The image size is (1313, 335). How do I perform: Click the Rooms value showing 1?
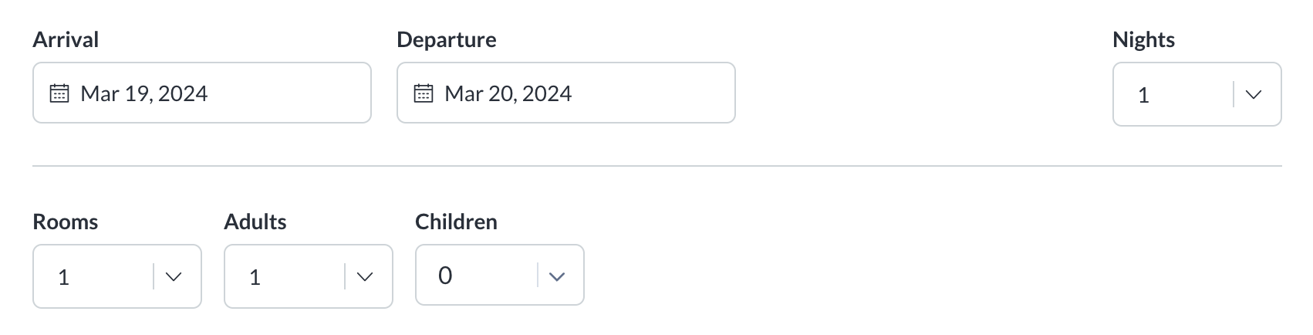64,277
